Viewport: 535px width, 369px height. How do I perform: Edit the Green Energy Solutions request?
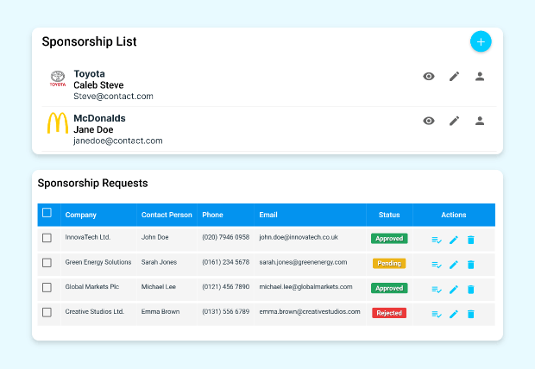pos(454,264)
